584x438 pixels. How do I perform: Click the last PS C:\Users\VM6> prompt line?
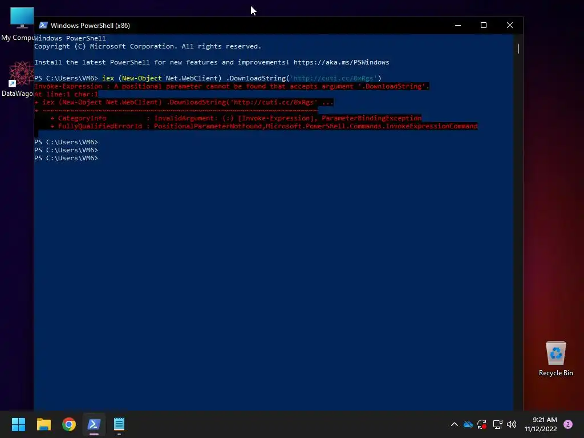pos(66,159)
